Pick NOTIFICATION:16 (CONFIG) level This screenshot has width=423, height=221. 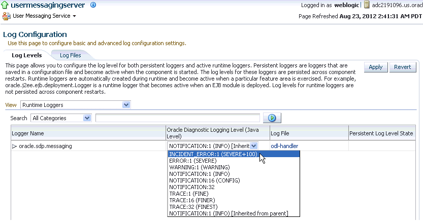(x=234, y=180)
